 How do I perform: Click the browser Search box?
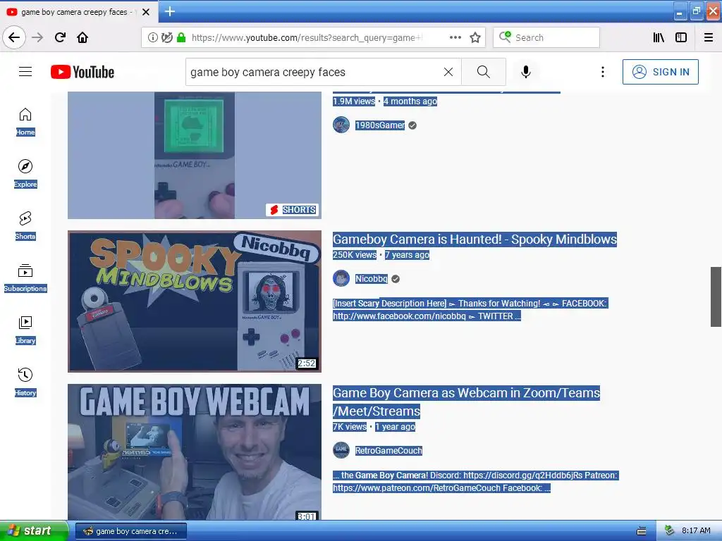point(546,38)
